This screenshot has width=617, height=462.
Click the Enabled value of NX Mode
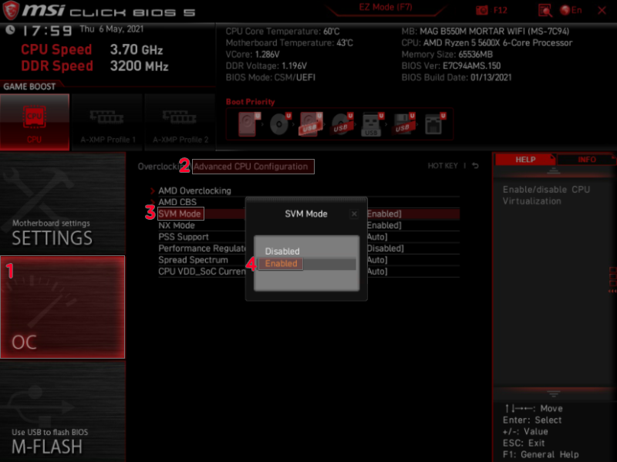coord(384,225)
